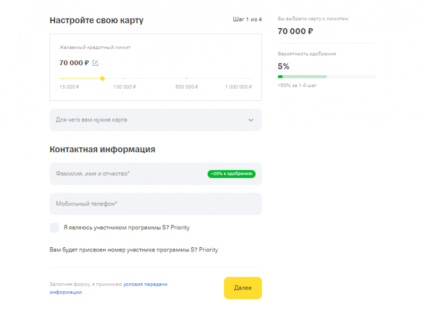Image resolution: width=425 pixels, height=313 pixels.
Task: Click the Настройте свою карту heading
Action: pos(96,20)
